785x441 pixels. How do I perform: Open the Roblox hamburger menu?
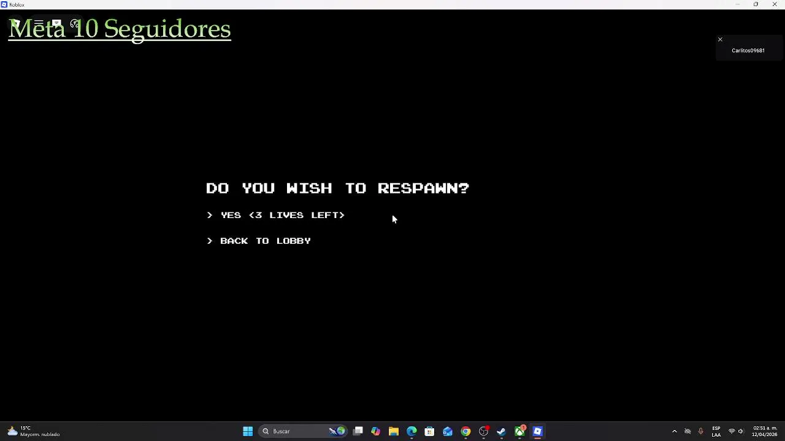[39, 24]
